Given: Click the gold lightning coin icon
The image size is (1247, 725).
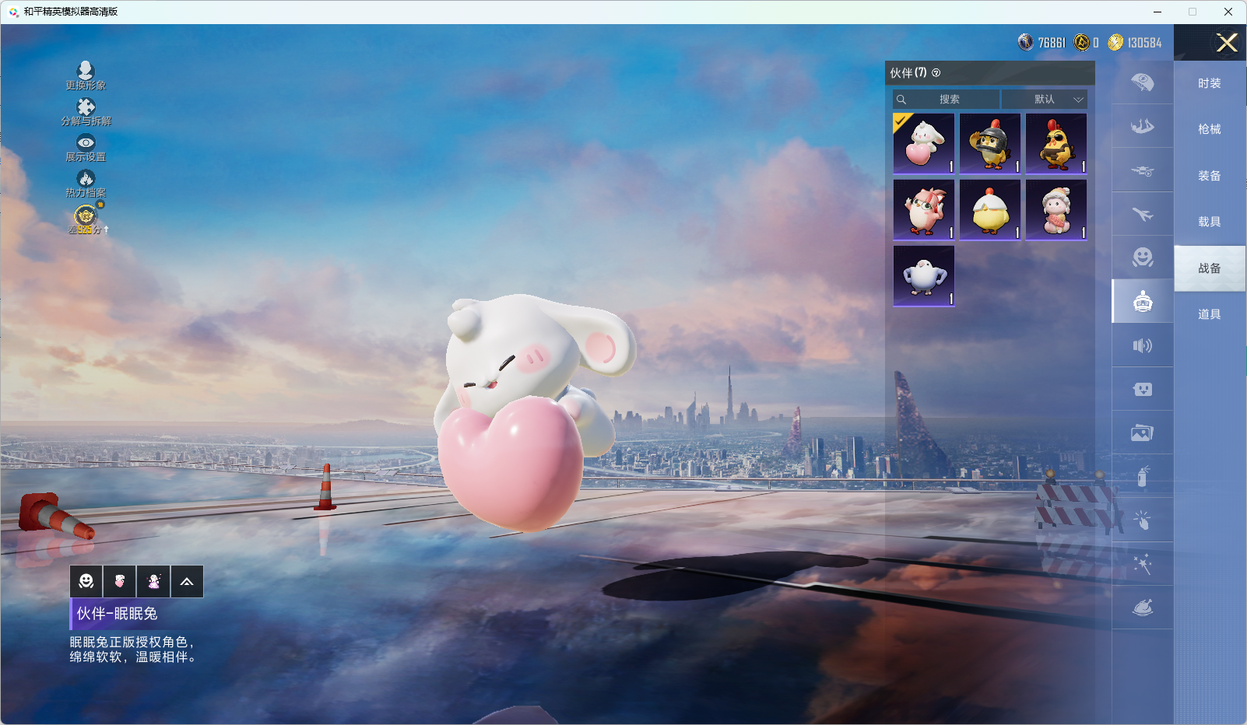Looking at the screenshot, I should [1115, 42].
